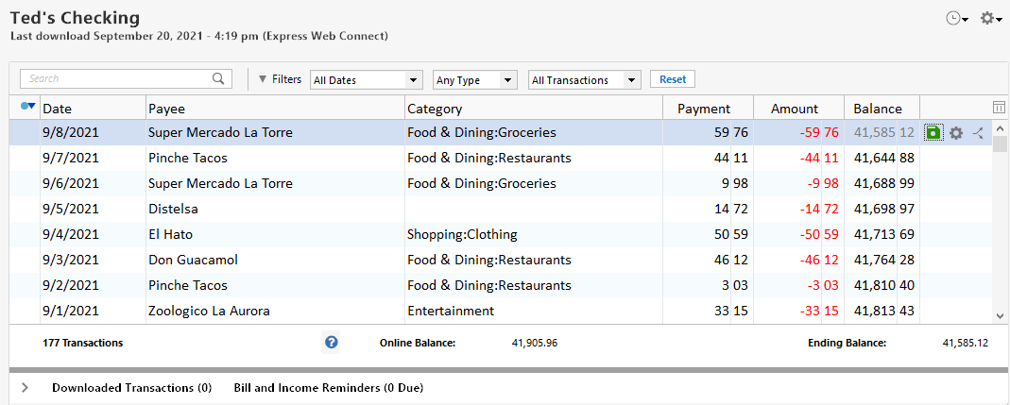The height and width of the screenshot is (405, 1010).
Task: Open the account settings gear menu
Action: coord(990,18)
